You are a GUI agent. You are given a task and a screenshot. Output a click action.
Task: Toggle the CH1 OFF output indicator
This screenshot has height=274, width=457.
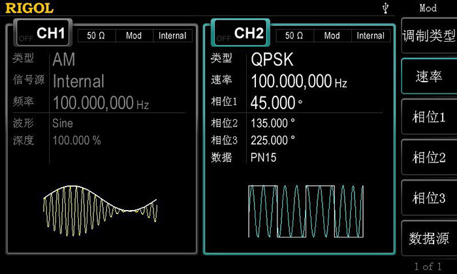(26, 38)
